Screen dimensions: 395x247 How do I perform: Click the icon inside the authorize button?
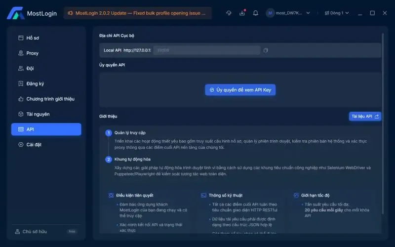(212, 90)
